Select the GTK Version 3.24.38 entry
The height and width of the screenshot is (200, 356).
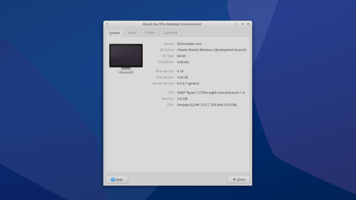pyautogui.click(x=182, y=77)
